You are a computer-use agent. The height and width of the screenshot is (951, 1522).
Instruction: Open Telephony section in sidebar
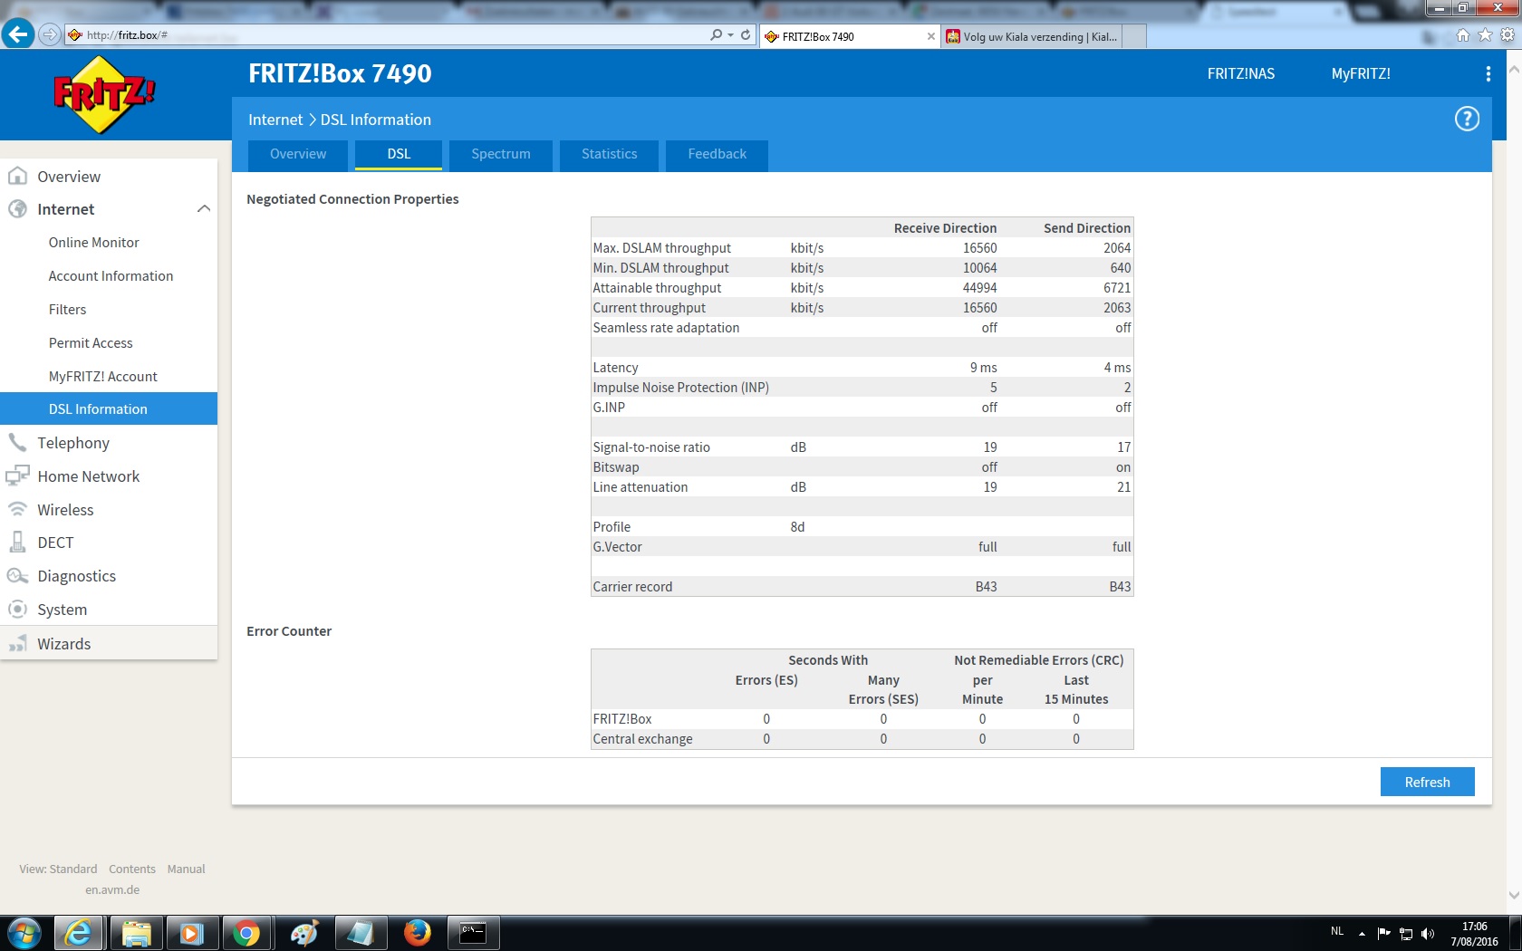click(73, 443)
